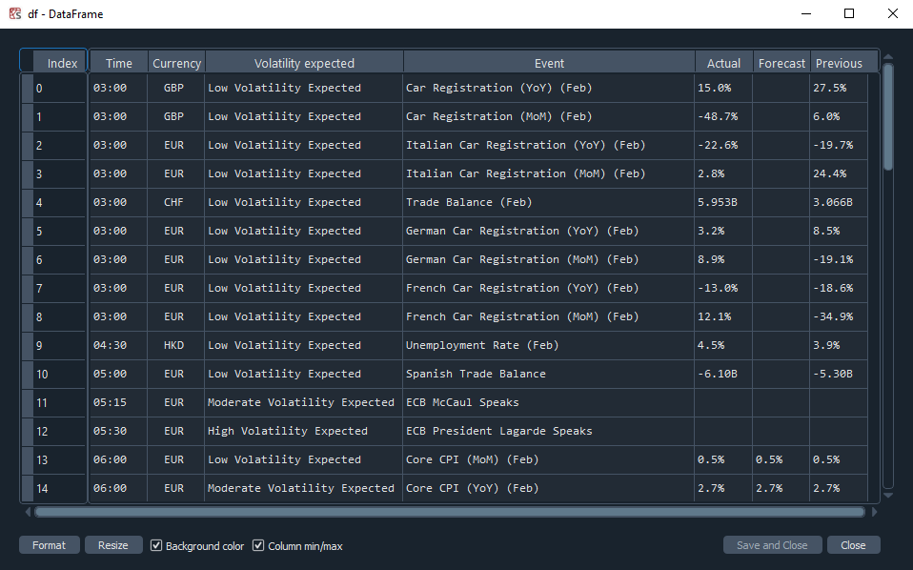Select the 'High Volatility Expected' cell

tap(303, 431)
